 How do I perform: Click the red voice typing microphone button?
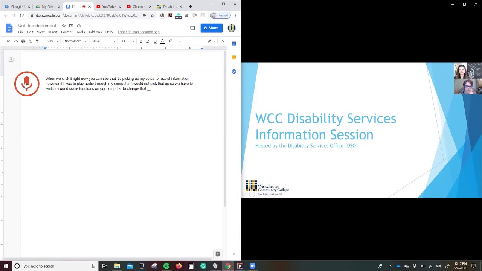click(x=27, y=84)
